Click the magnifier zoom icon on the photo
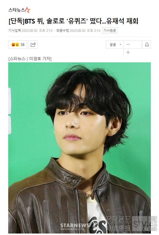159x235 pixels. (147, 229)
